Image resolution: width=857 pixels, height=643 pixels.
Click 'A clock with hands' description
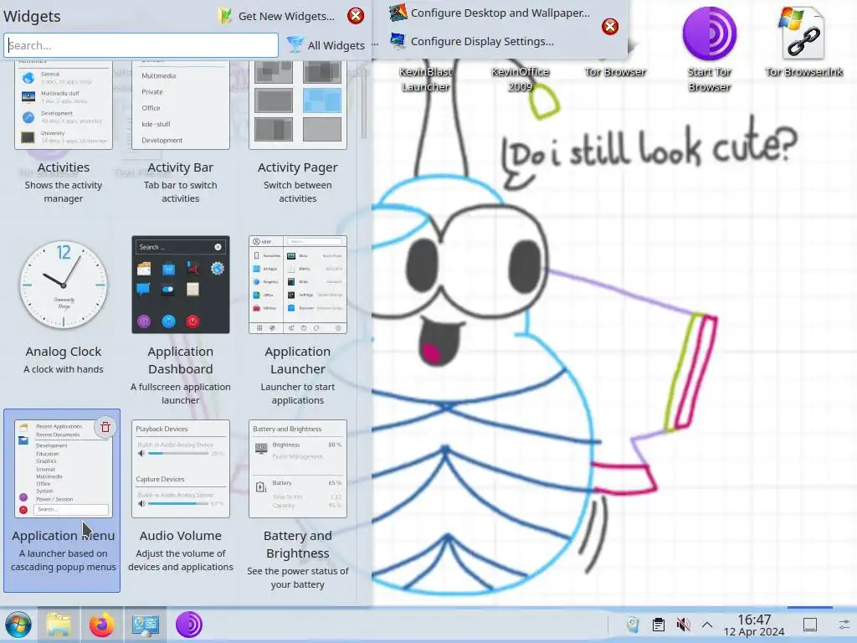pos(64,369)
